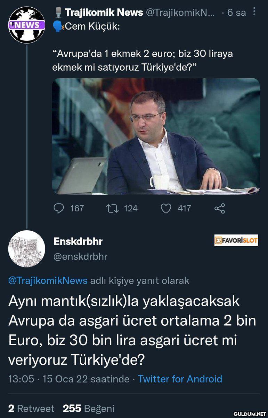Open the three-dot more options menu
The height and width of the screenshot is (418, 268).
click(x=255, y=12)
